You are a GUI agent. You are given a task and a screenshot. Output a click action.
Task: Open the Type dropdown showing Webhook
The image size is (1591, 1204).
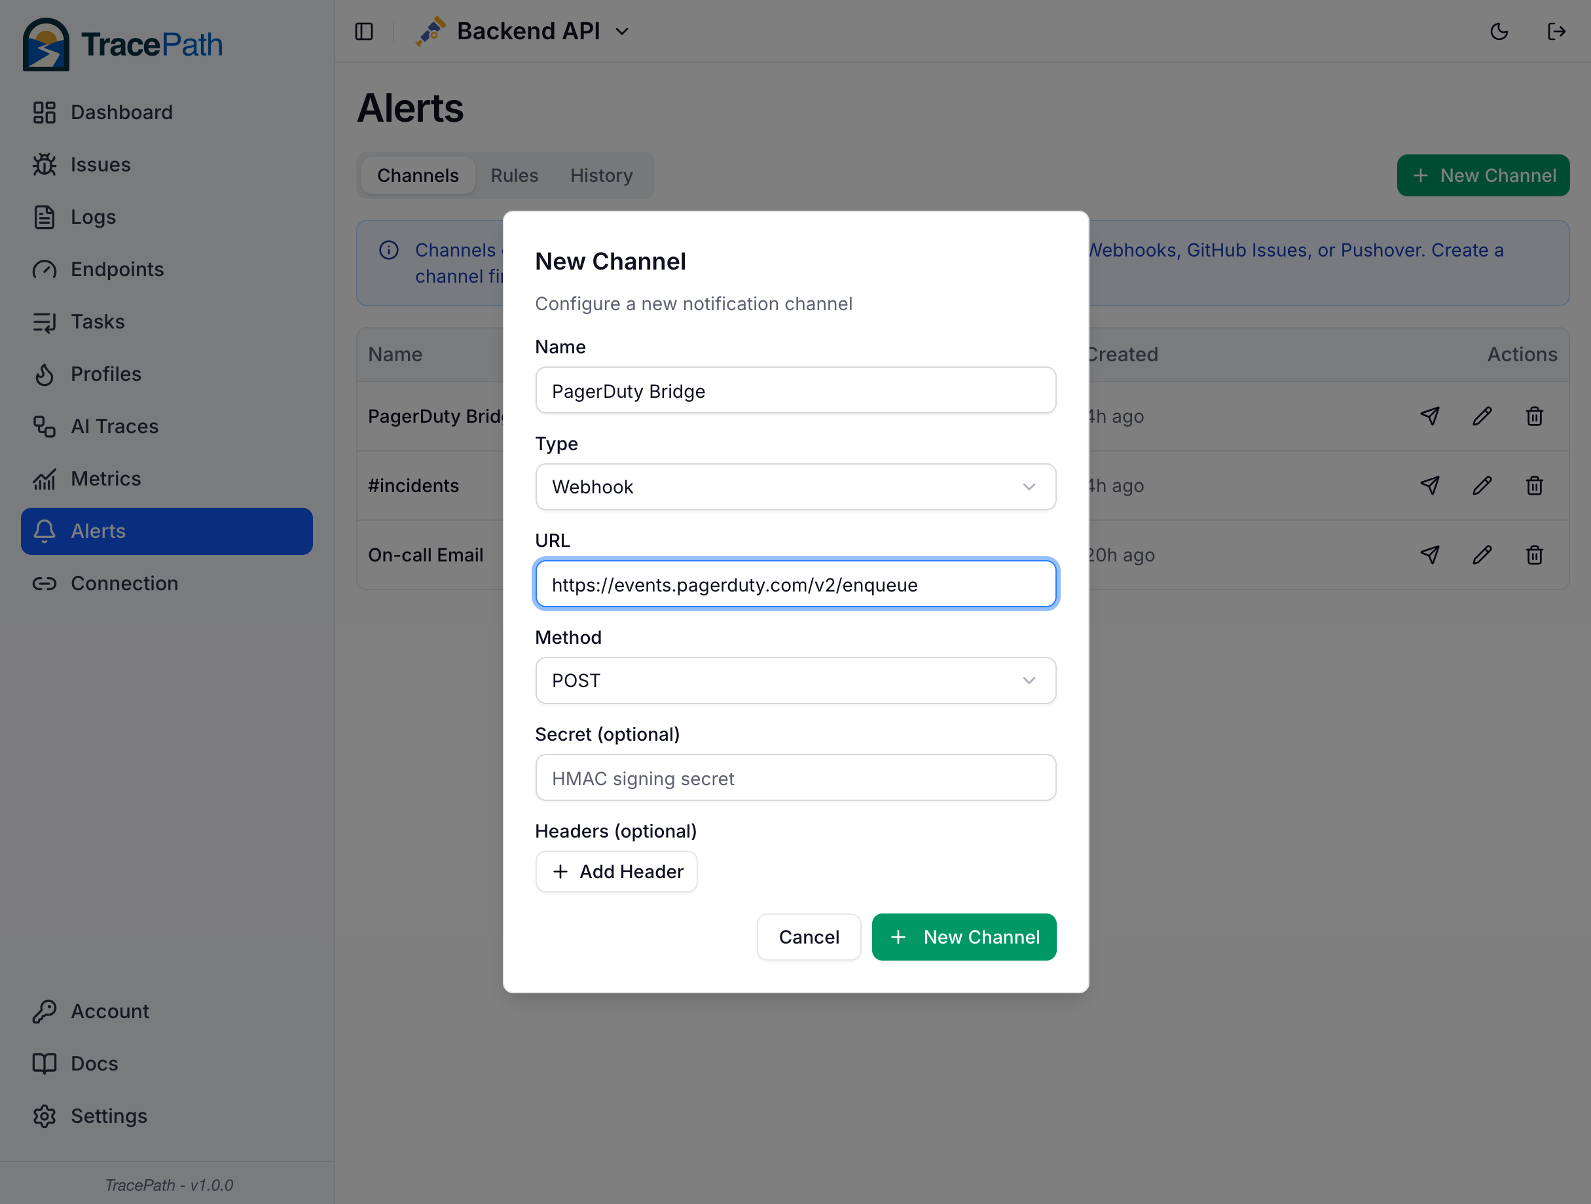(796, 487)
